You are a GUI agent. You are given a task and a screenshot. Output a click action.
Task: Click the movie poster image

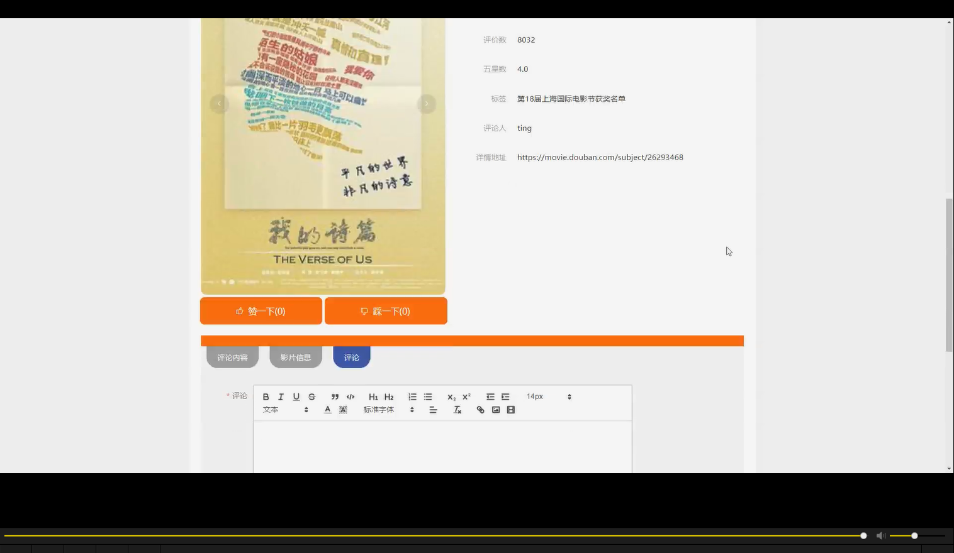pos(323,156)
